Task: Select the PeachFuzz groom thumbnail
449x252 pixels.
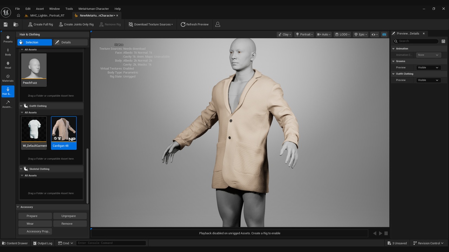Action: [x=34, y=70]
